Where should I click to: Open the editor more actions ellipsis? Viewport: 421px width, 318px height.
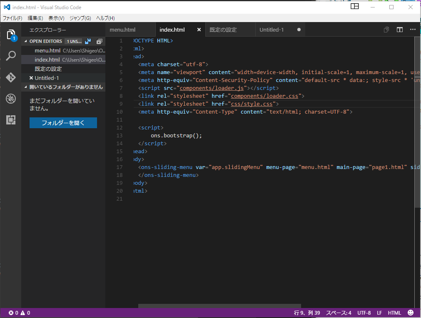coord(413,30)
